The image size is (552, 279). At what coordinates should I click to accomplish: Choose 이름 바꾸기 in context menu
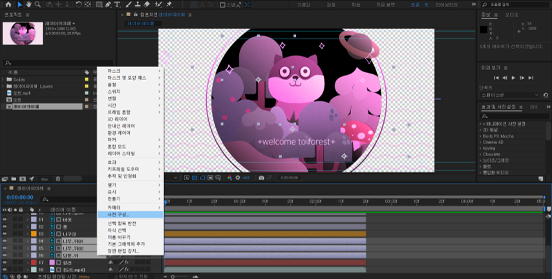(x=130, y=237)
